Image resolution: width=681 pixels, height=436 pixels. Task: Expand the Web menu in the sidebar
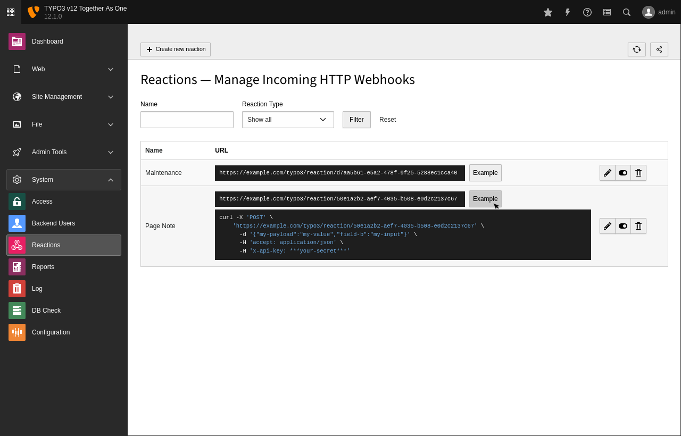64,69
